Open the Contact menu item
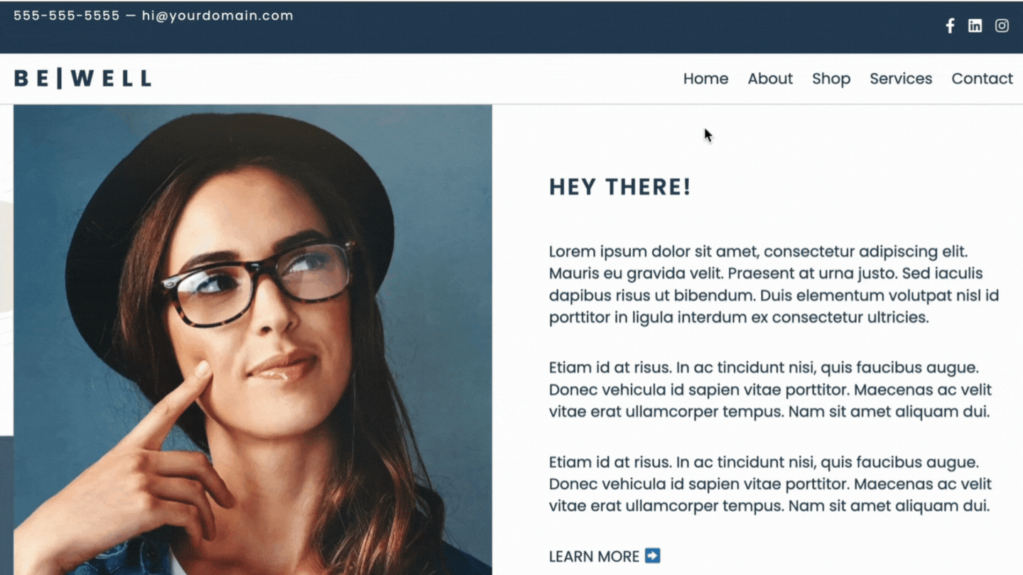Viewport: 1023px width, 575px height. (982, 79)
